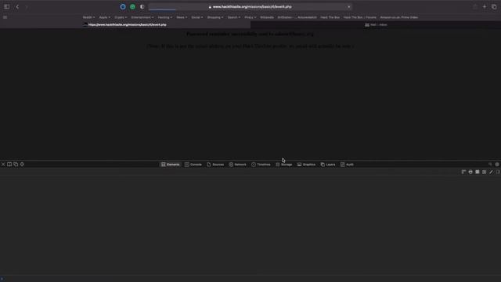This screenshot has width=501, height=282.
Task: Open Web Inspector settings gear
Action: point(497,164)
